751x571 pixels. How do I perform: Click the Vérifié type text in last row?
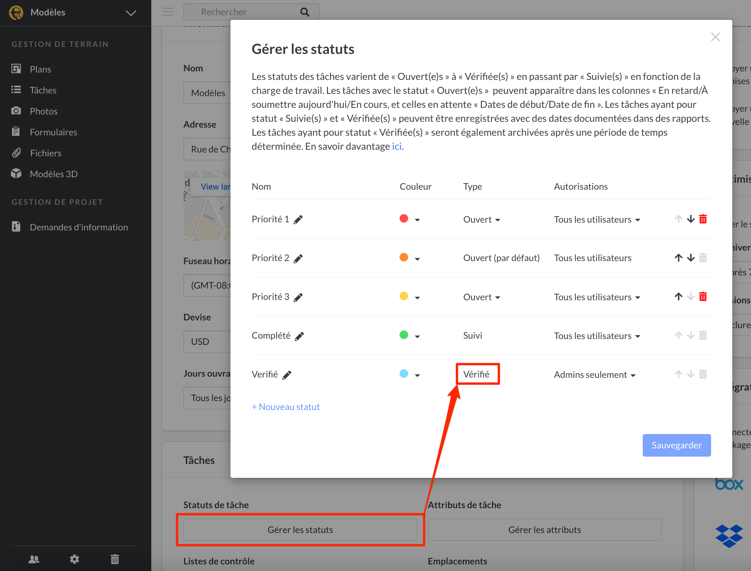pos(476,374)
